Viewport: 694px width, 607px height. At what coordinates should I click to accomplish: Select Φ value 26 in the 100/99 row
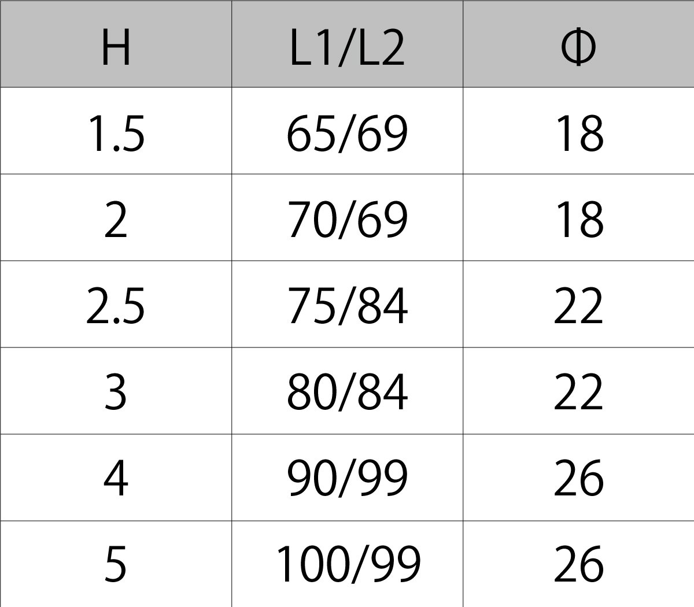point(578,564)
